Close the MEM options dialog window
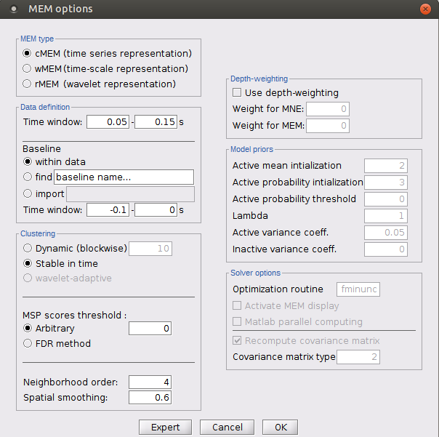Screen dimensions: 439x437 click(424, 9)
